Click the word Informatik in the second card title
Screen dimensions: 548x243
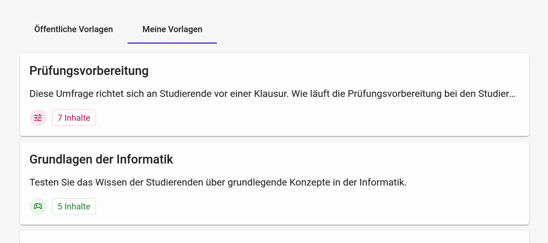[145, 160]
